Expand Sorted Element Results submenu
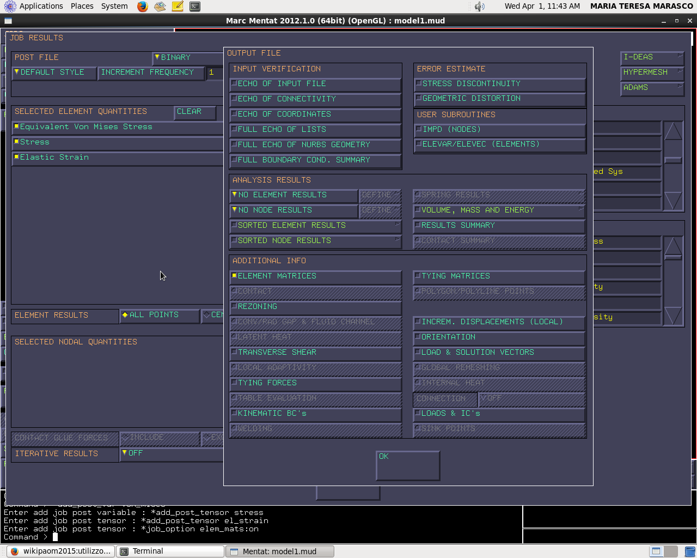This screenshot has width=697, height=558. coord(316,226)
